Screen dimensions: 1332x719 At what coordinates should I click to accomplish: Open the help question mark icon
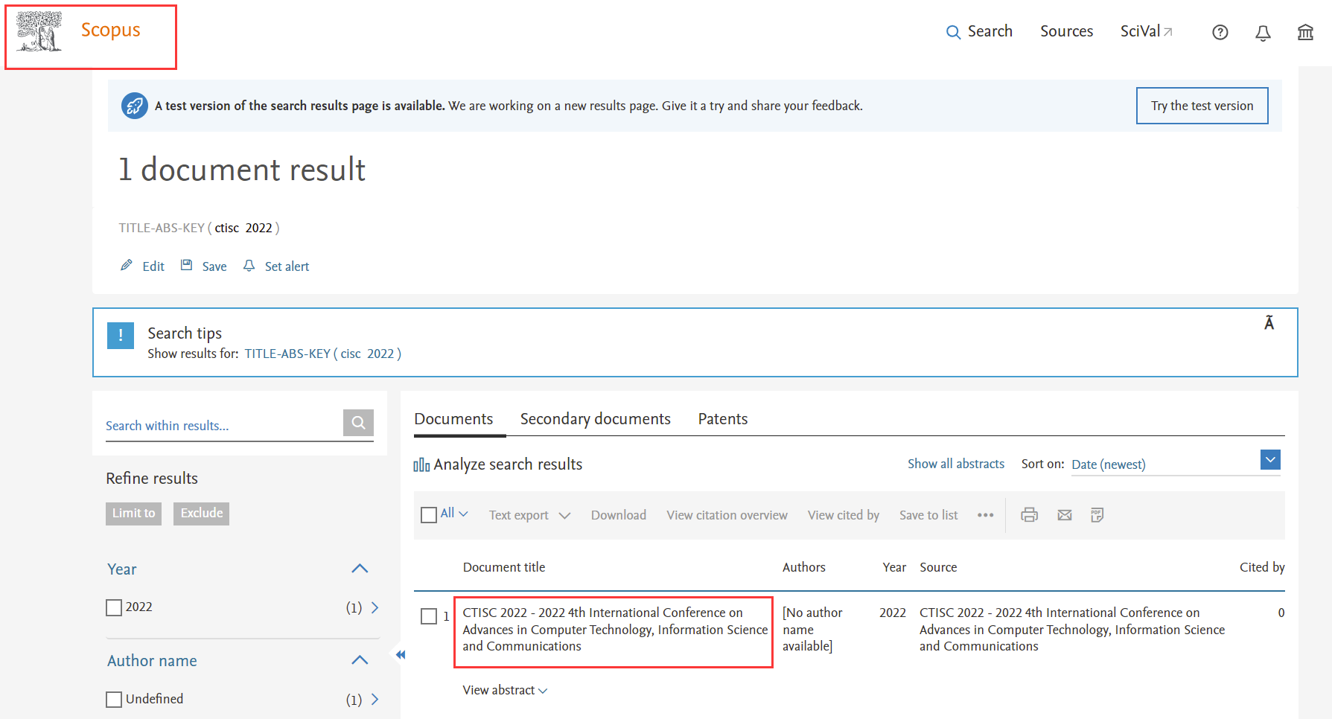click(1220, 32)
